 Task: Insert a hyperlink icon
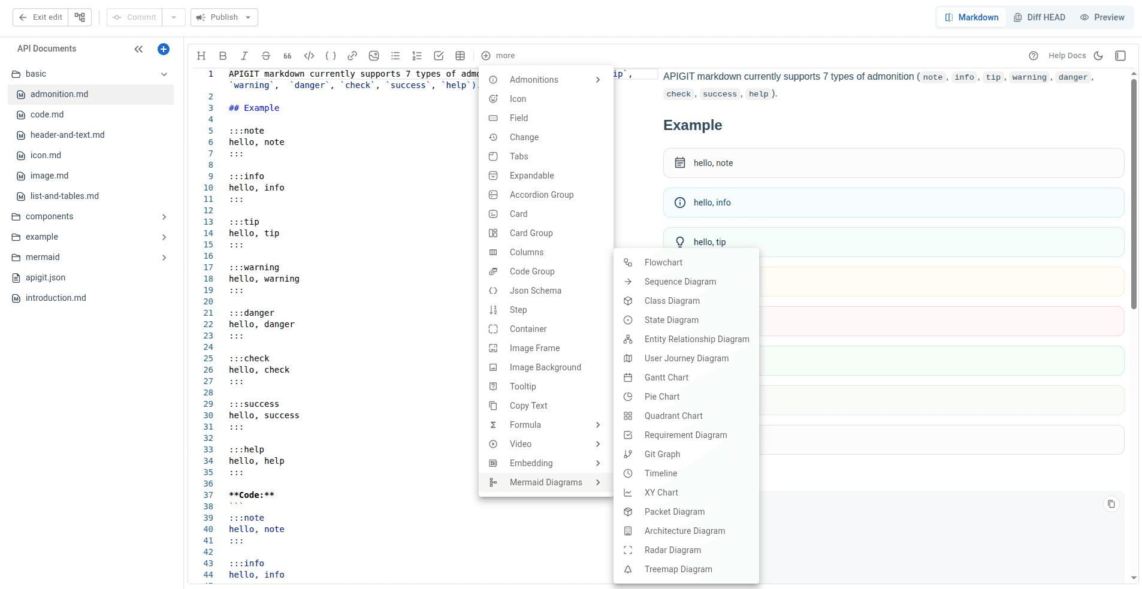click(x=352, y=56)
